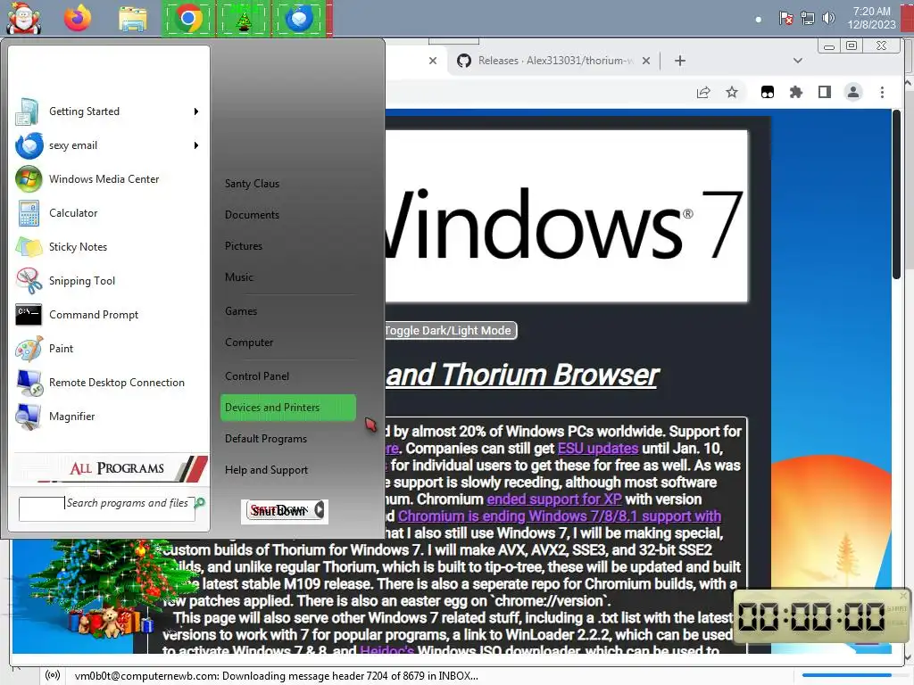Screen dimensions: 914x685
Task: Open sexy email program
Action: tap(108, 145)
